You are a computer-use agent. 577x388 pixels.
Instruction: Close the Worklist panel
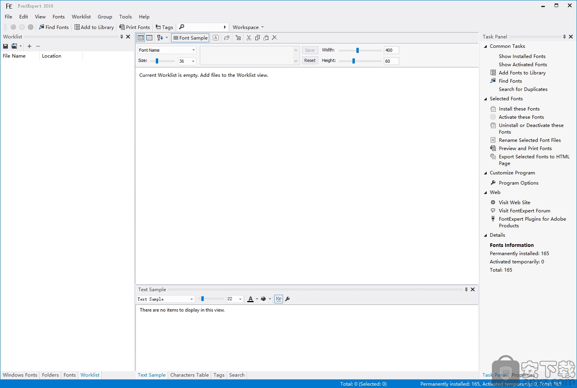(128, 36)
